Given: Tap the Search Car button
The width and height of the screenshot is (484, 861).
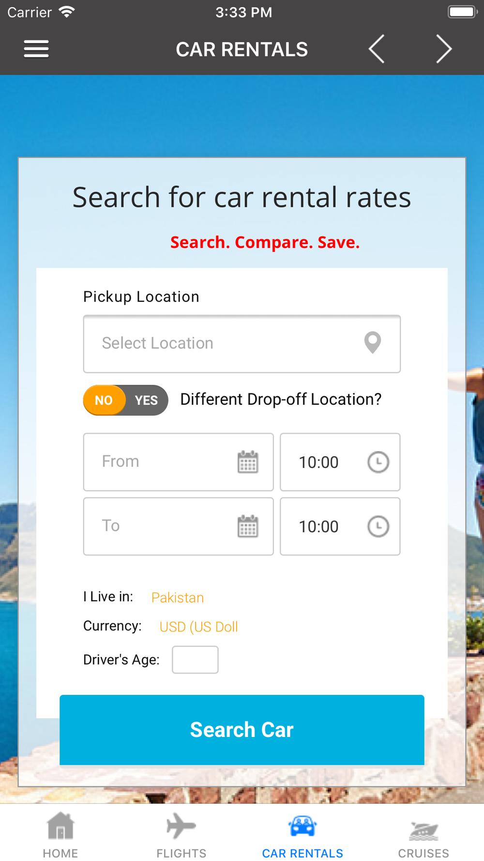Looking at the screenshot, I should [242, 730].
